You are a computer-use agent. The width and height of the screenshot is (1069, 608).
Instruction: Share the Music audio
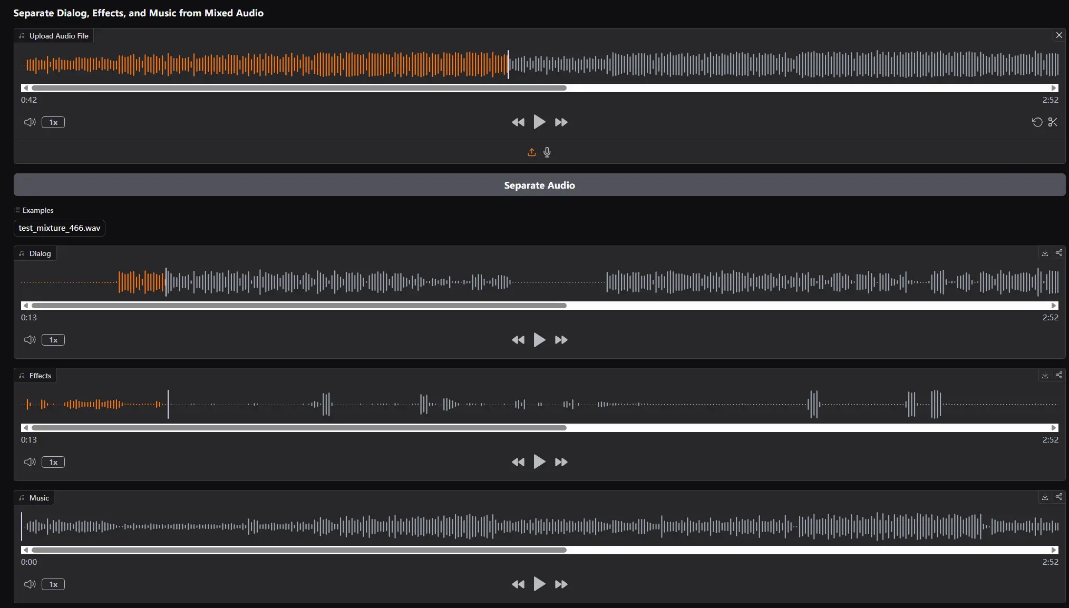pos(1058,497)
